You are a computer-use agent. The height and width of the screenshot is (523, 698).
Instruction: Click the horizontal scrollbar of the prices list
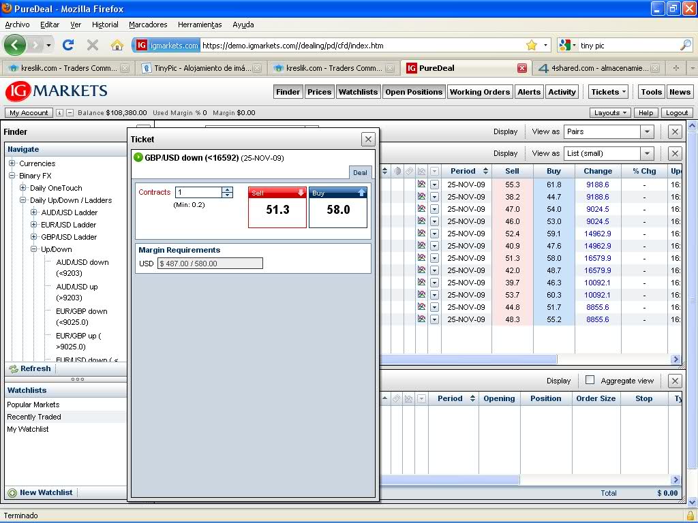tap(468, 360)
